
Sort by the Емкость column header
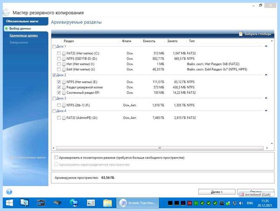click(149, 41)
